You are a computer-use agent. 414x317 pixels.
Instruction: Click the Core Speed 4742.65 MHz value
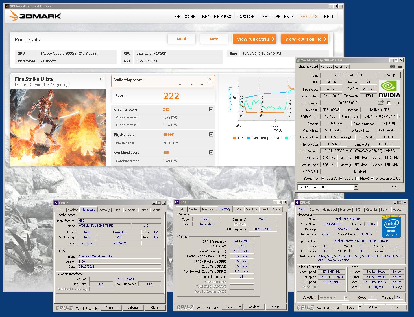click(x=331, y=272)
